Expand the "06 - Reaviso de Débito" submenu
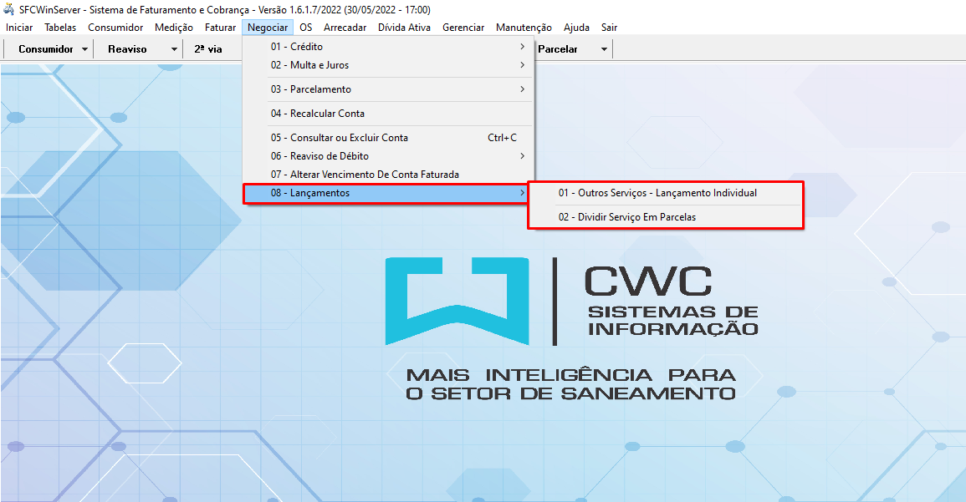This screenshot has height=502, width=966. (318, 155)
